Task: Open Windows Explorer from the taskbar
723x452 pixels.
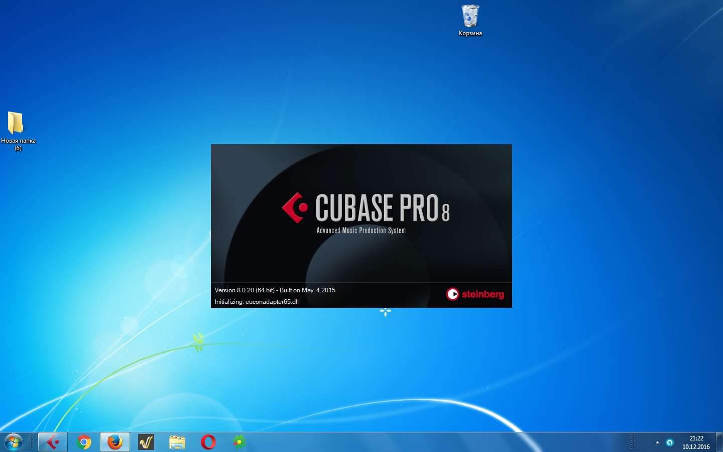Action: coord(177,442)
